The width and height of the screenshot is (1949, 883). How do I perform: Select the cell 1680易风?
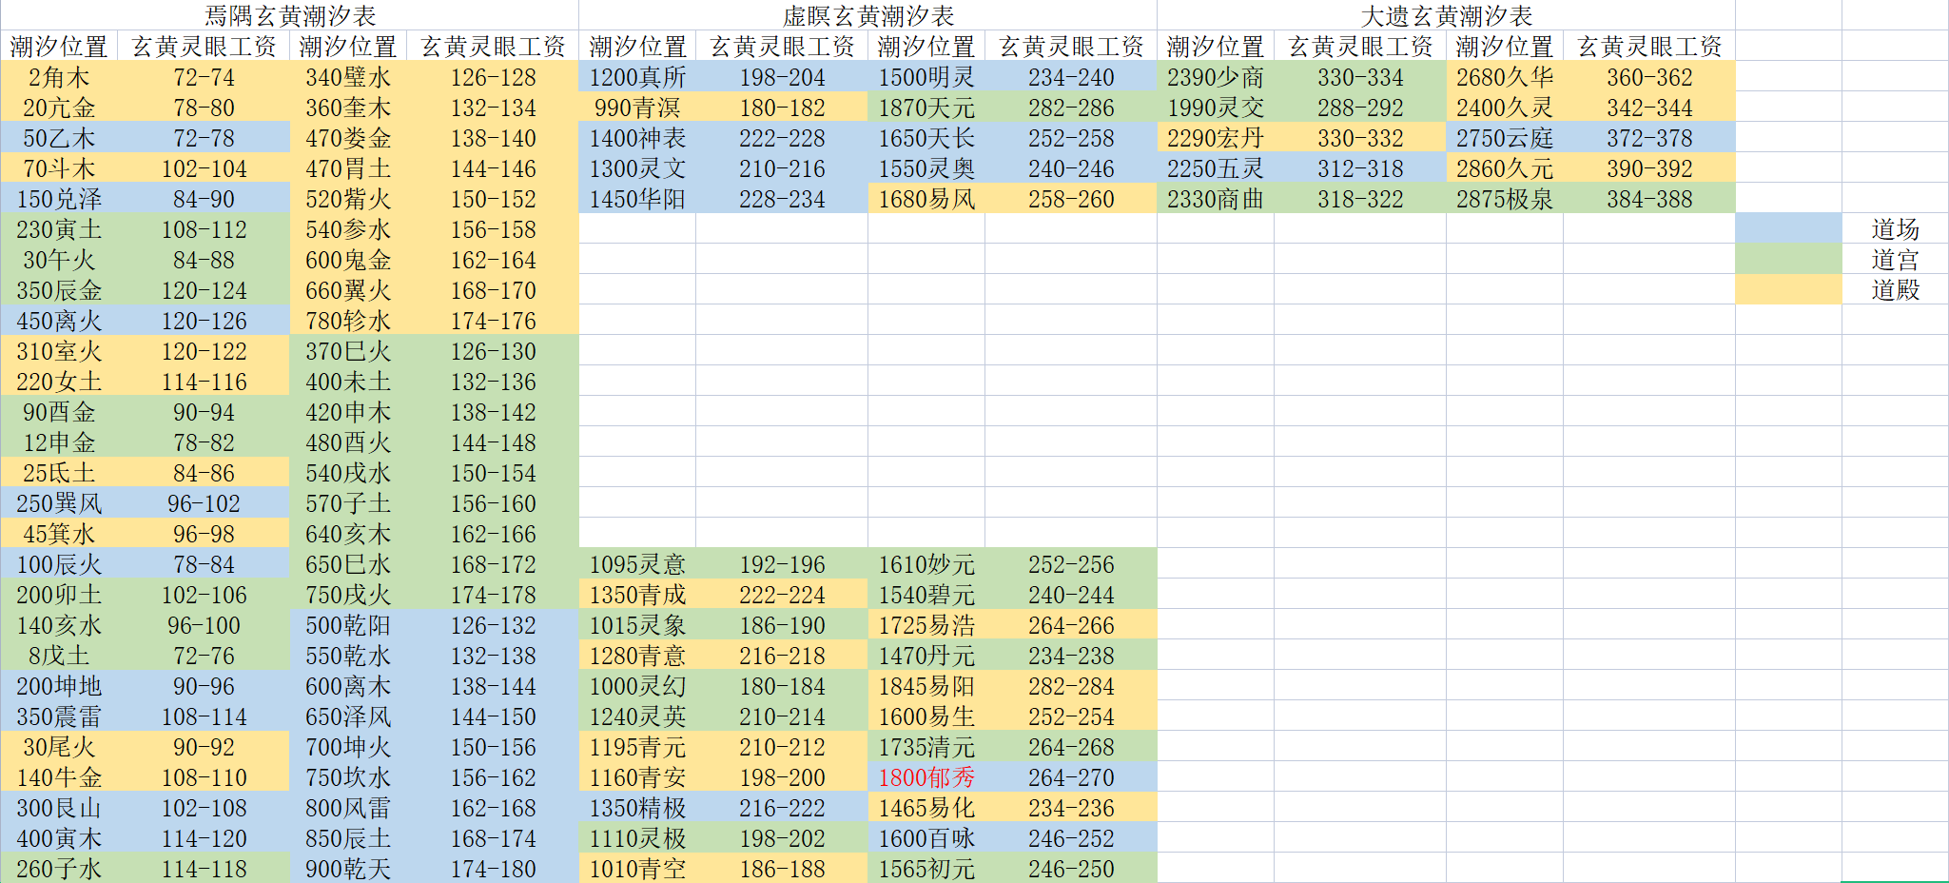tap(926, 198)
